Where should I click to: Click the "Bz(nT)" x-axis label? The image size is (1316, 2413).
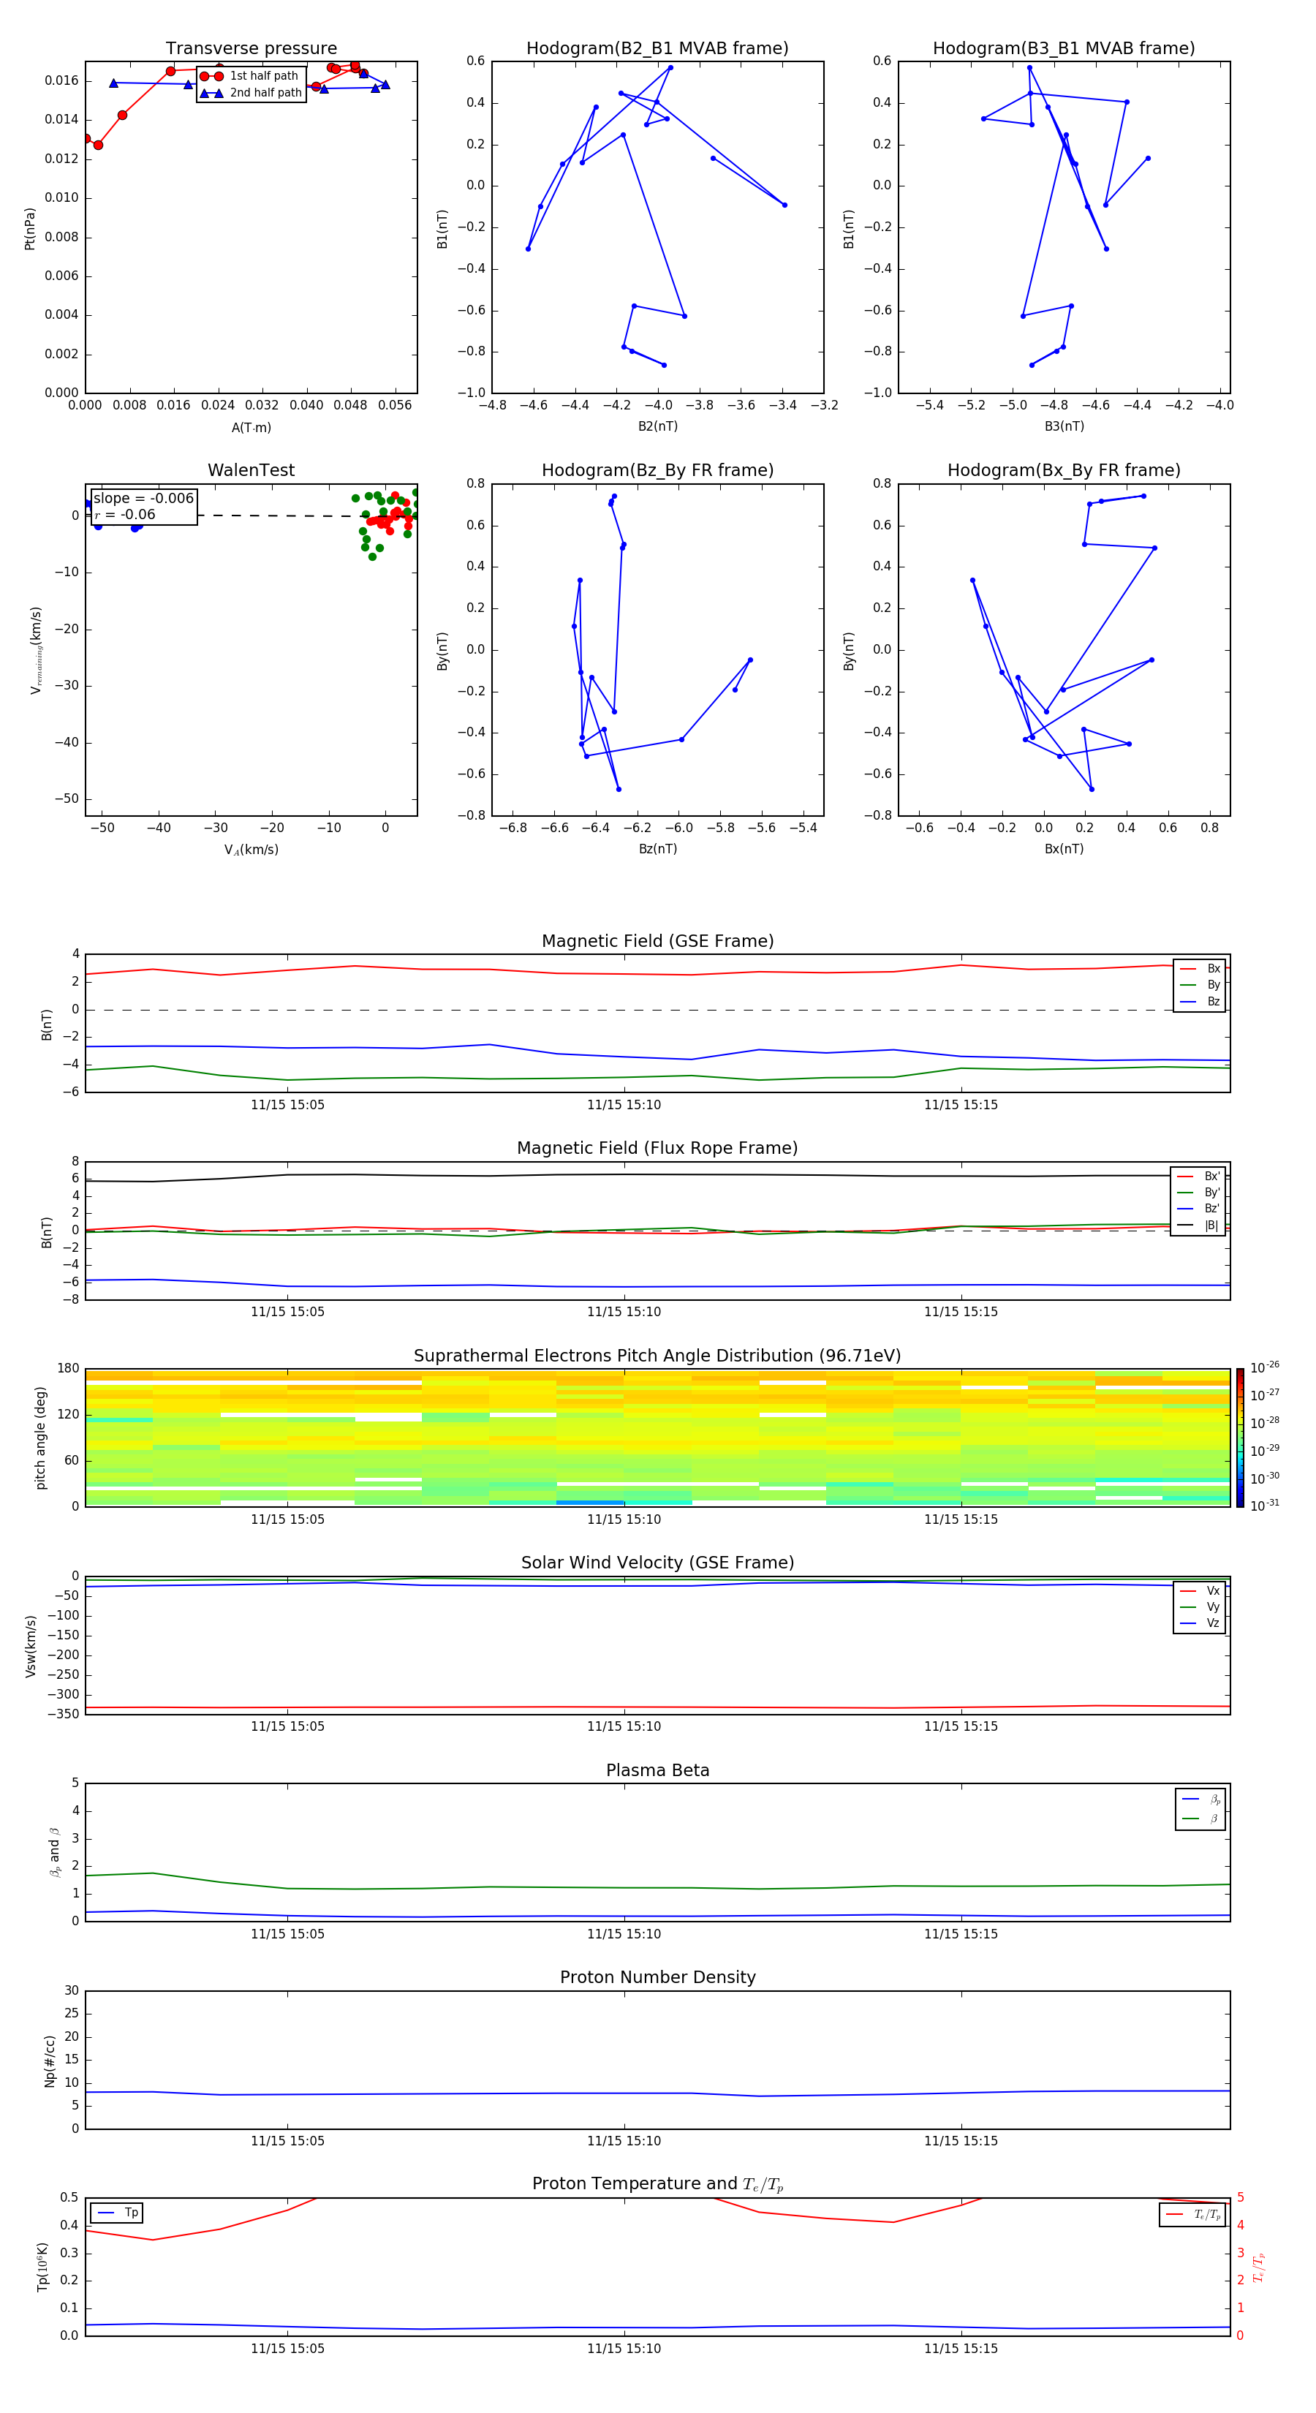[657, 849]
